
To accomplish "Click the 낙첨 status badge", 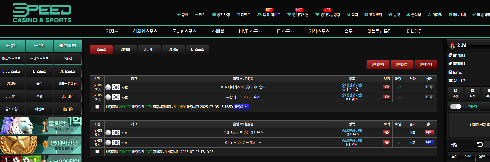I will pyautogui.click(x=429, y=133).
